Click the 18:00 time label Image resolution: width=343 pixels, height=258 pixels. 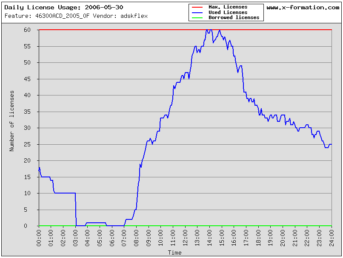(x=259, y=238)
